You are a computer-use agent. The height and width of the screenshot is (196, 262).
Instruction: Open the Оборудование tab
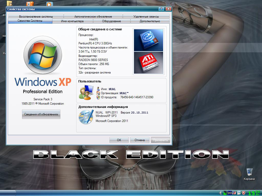(112, 21)
